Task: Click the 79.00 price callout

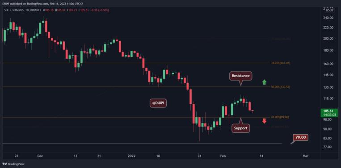Action: click(x=301, y=137)
